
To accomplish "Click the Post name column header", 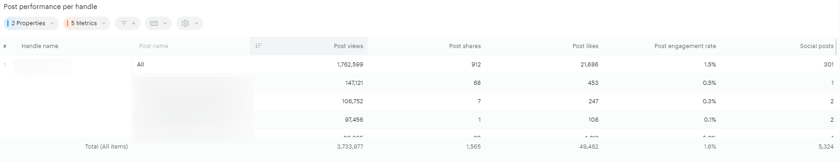I will tap(153, 46).
